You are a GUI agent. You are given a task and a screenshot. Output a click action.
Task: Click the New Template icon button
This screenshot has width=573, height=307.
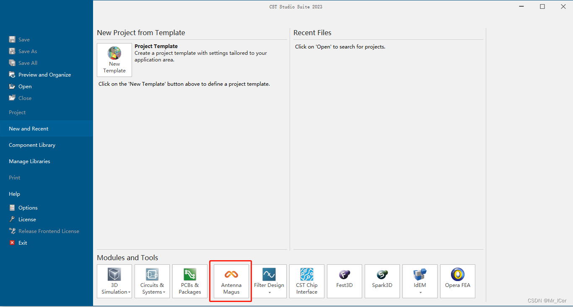pos(114,60)
